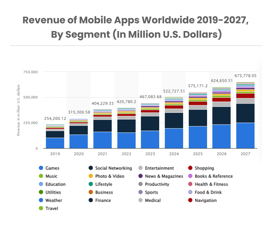Toggle the Education legend entry

(x=52, y=184)
